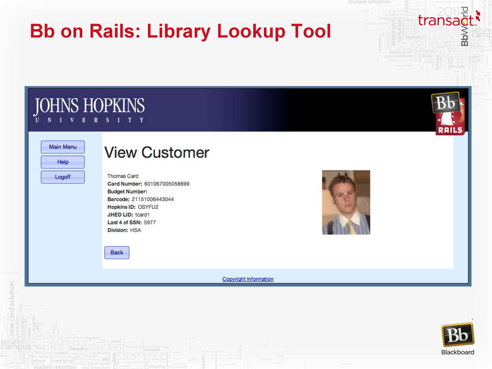Screen dimensions: 492x369
Task: Select Division value HSA
Action: point(135,230)
